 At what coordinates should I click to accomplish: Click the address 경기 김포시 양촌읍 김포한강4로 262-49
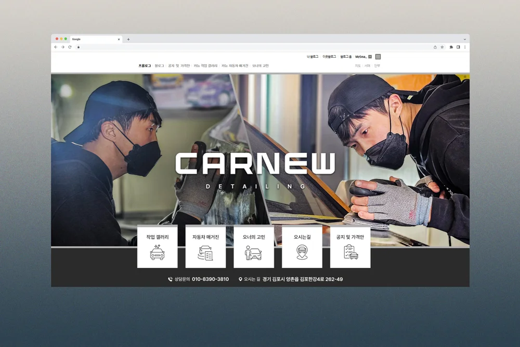click(x=303, y=279)
